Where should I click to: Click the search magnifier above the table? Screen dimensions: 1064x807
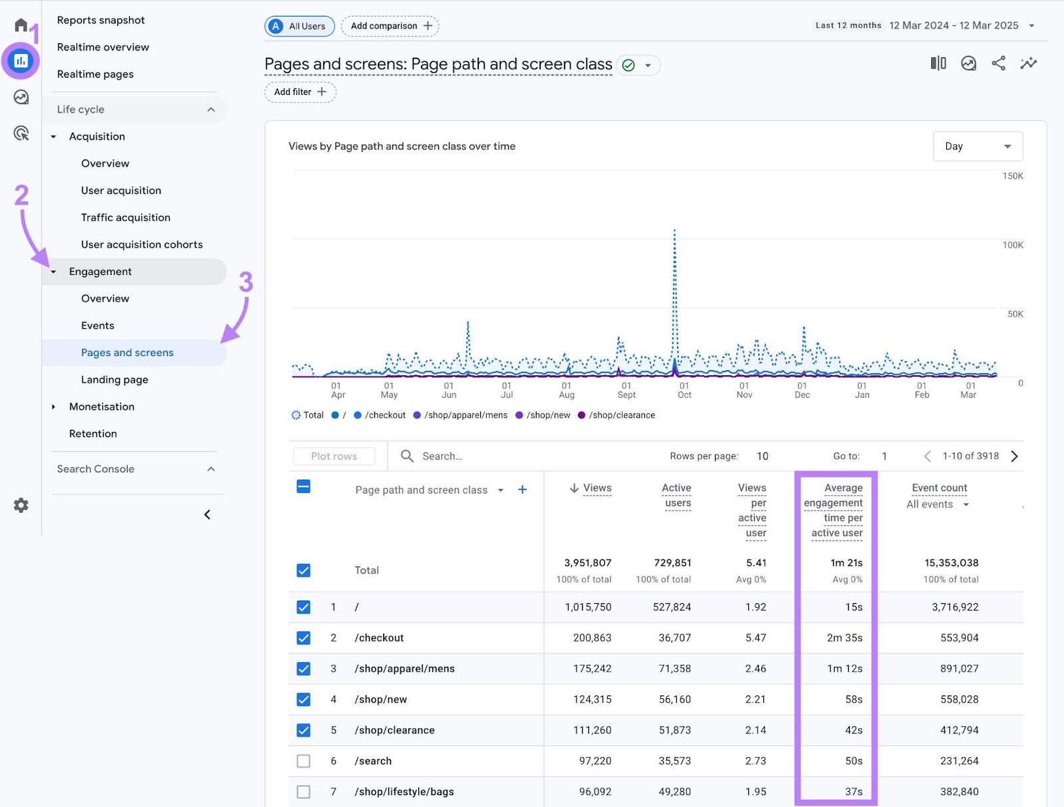point(406,456)
